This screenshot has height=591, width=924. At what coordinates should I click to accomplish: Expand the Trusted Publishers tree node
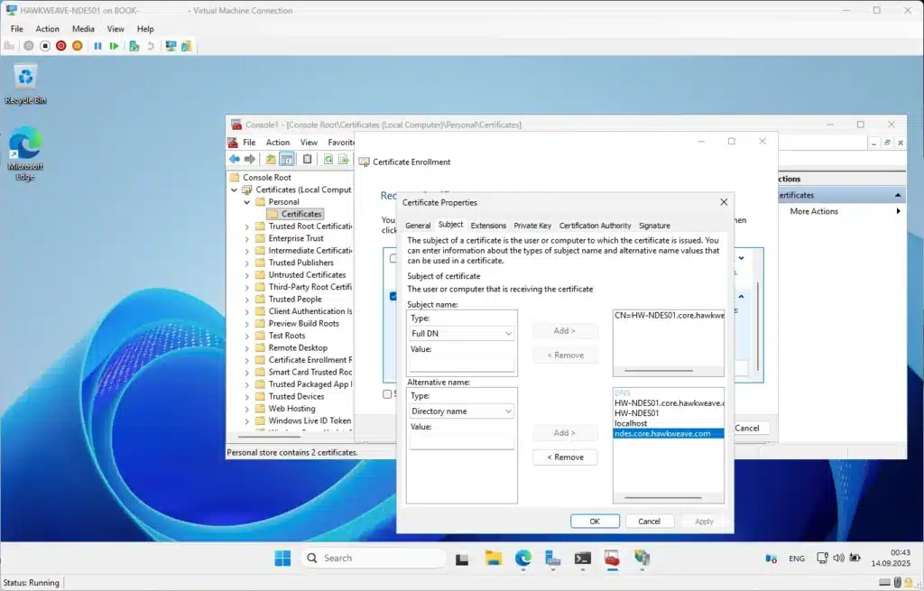[247, 263]
